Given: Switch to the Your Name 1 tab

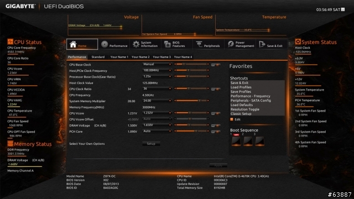Looking at the screenshot, I should (x=119, y=57).
